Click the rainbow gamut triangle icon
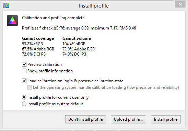The image size is (188, 131). [x=12, y=21]
